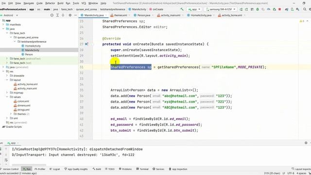Collapse the java folder
Screen dimensions: 311x175
pos(3,29)
